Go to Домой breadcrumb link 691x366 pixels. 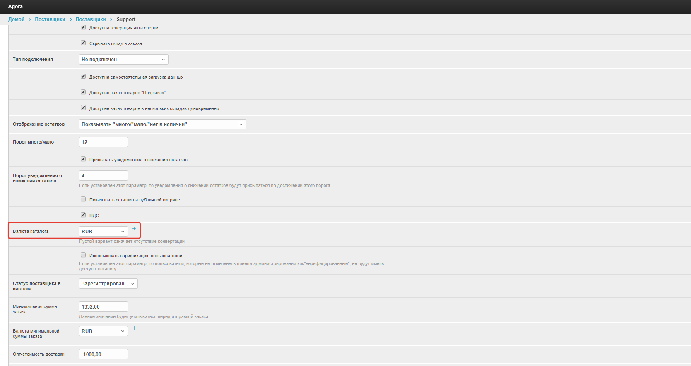tap(16, 19)
